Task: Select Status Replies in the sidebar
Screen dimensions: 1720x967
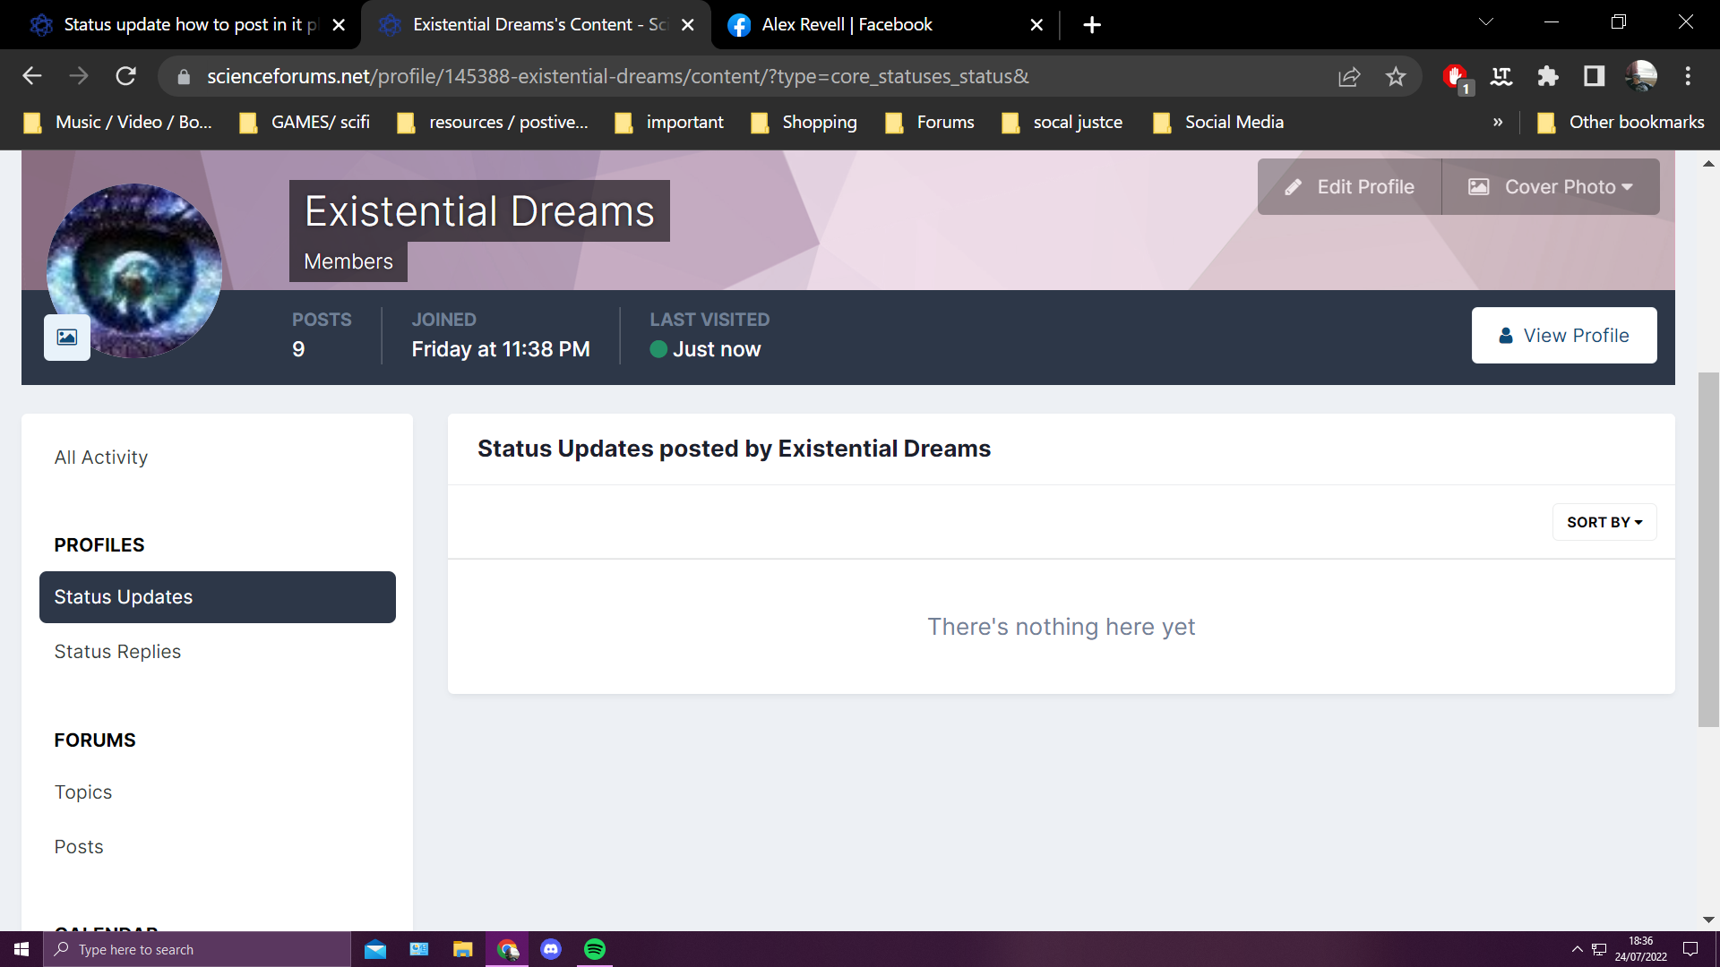Action: pyautogui.click(x=117, y=652)
